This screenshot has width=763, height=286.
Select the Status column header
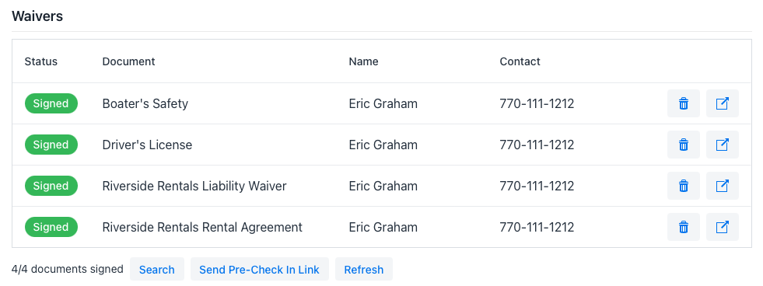point(41,61)
